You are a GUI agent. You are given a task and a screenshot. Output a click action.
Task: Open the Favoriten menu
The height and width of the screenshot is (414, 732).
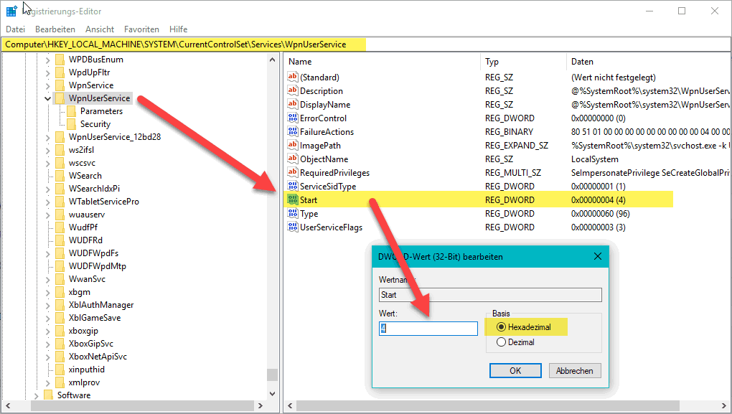(x=141, y=29)
